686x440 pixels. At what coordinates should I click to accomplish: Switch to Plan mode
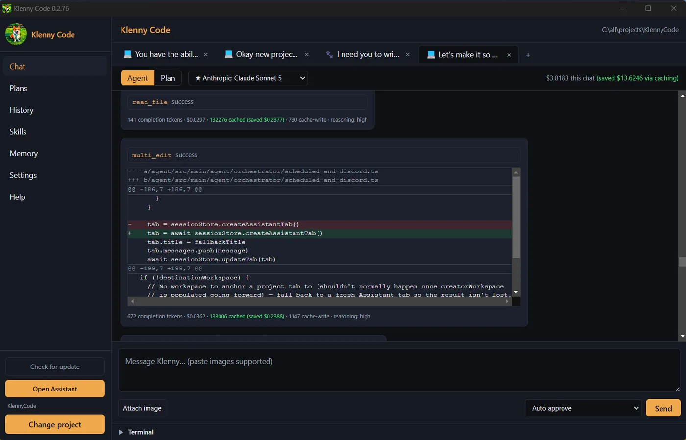[168, 78]
